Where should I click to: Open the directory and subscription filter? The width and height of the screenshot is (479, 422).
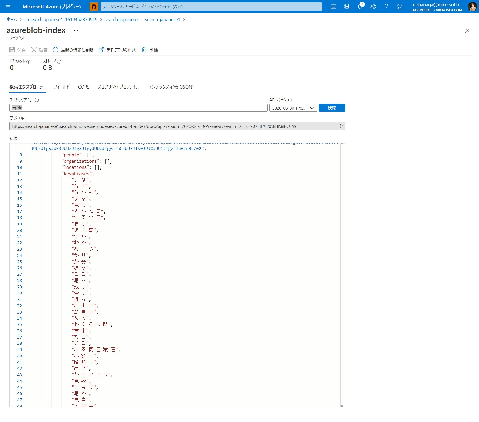(x=346, y=7)
